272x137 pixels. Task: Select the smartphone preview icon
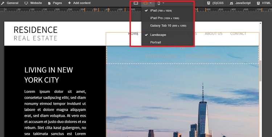click(x=159, y=3)
